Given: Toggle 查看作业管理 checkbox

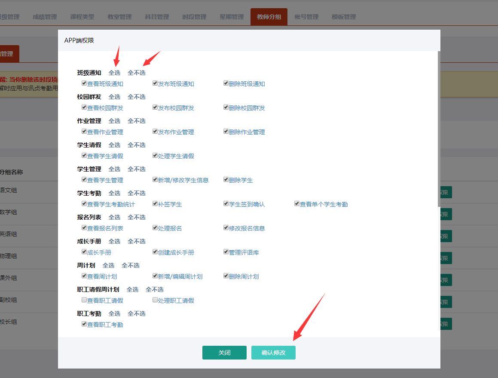Looking at the screenshot, I should [84, 131].
